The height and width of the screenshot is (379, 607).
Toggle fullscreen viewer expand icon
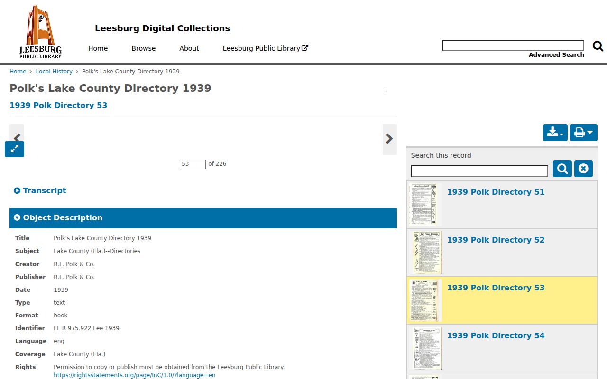pyautogui.click(x=14, y=149)
